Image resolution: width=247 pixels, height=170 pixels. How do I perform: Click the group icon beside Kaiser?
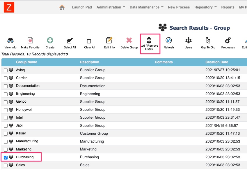tap(11, 133)
